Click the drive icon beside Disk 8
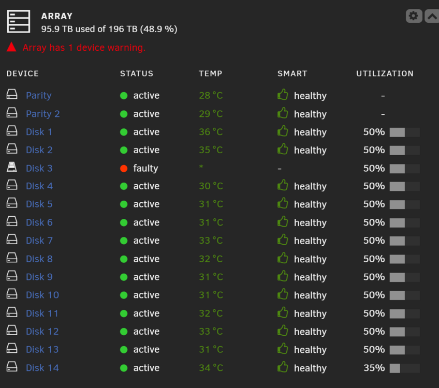 [x=12, y=257]
